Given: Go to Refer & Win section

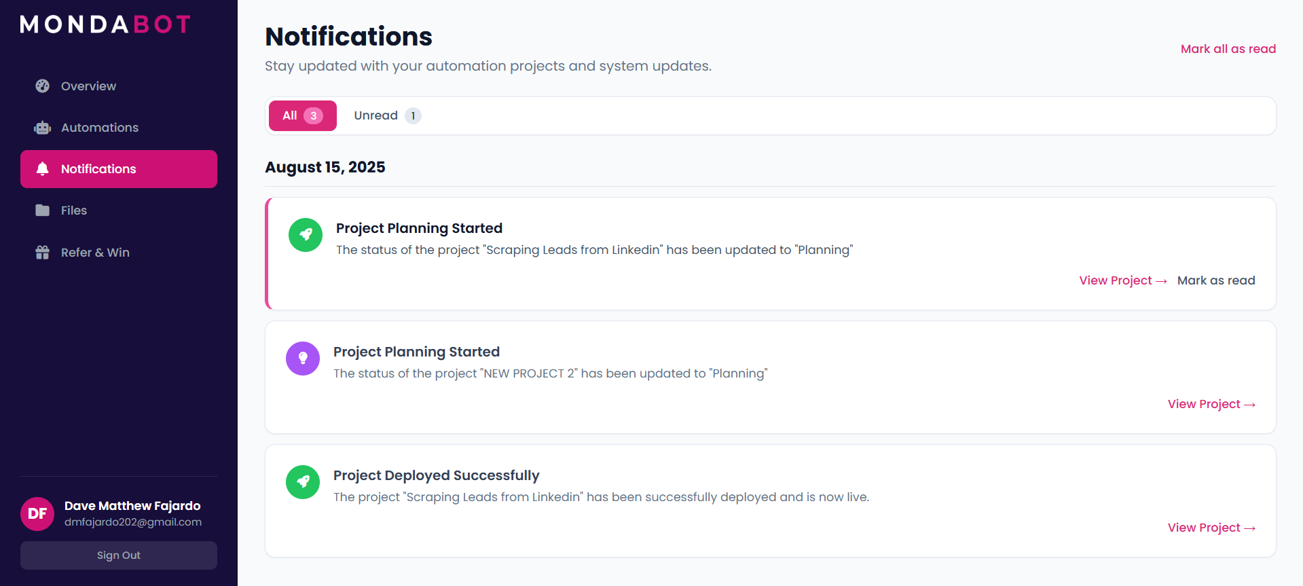Looking at the screenshot, I should 95,253.
